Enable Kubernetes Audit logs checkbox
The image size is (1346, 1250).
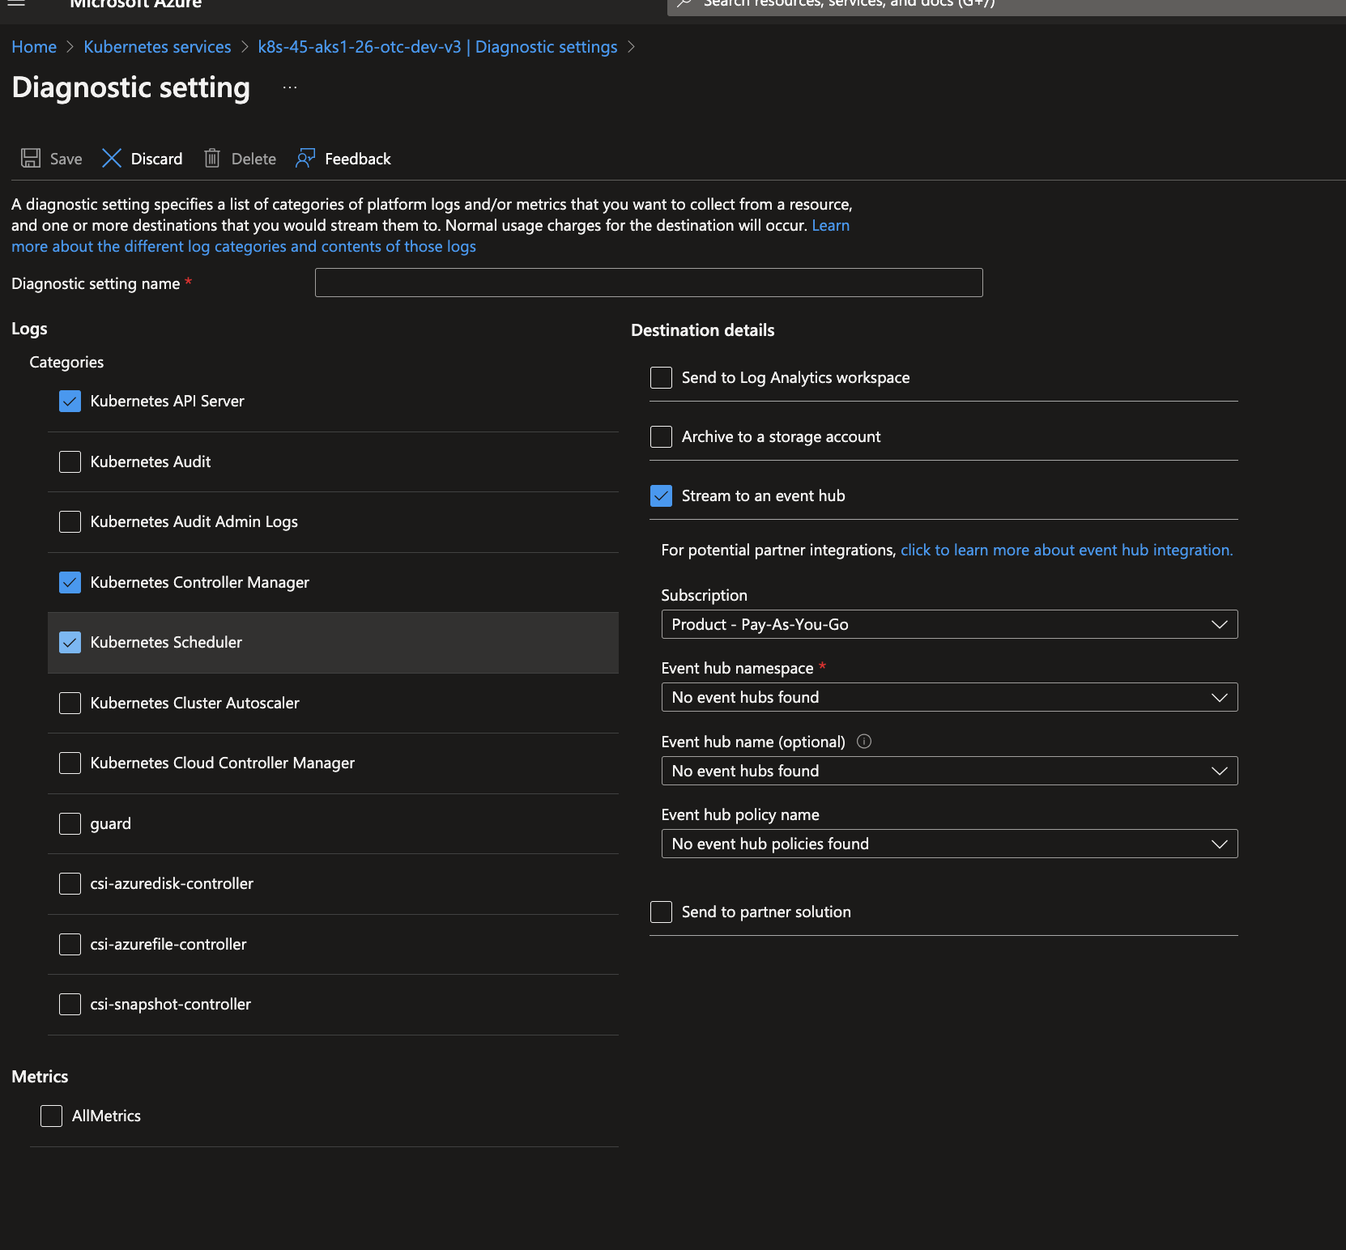click(x=70, y=461)
